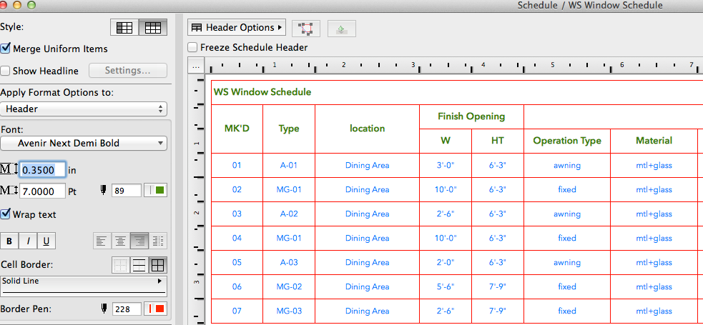The height and width of the screenshot is (325, 703).
Task: Open the green text pen color swatch
Action: click(x=155, y=191)
